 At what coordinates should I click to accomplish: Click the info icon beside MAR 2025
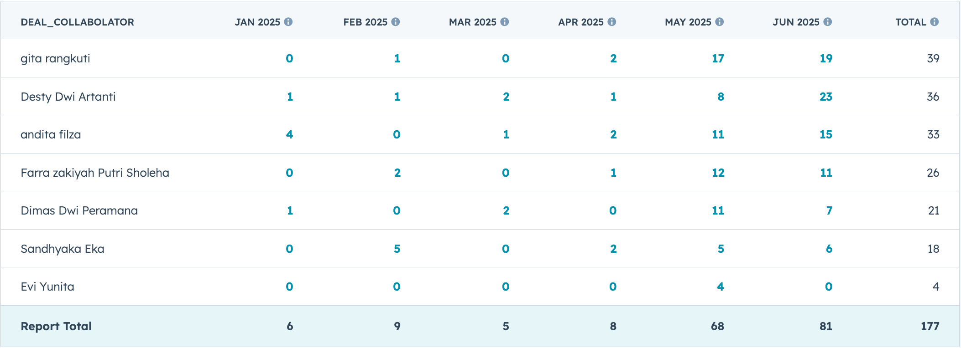[x=504, y=22]
